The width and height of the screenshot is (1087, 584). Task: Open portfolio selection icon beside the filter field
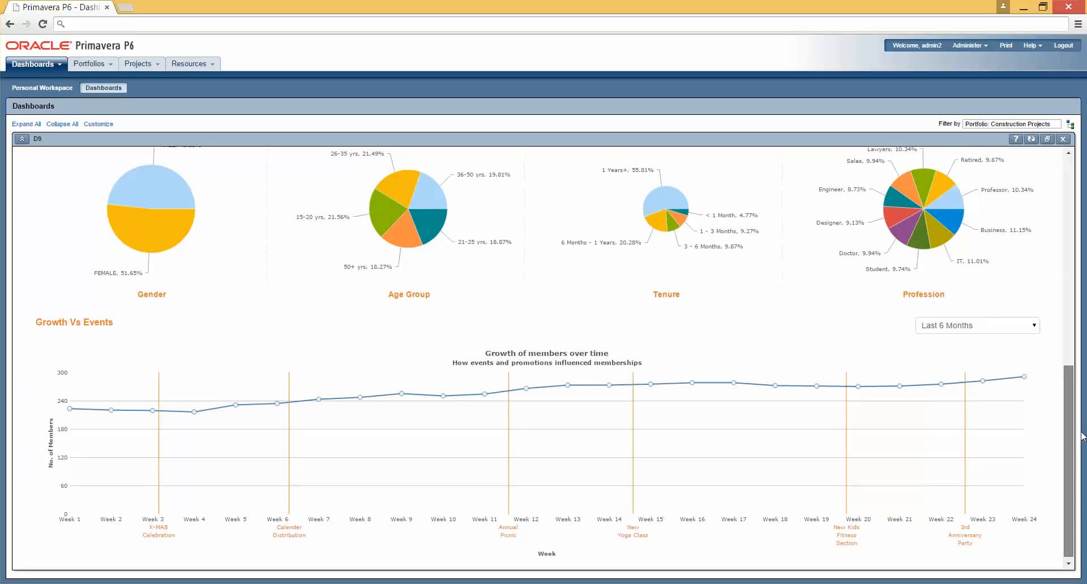pyautogui.click(x=1070, y=124)
